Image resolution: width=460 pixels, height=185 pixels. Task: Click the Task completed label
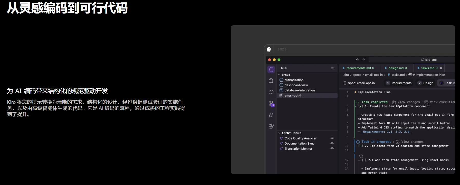tap(375, 102)
